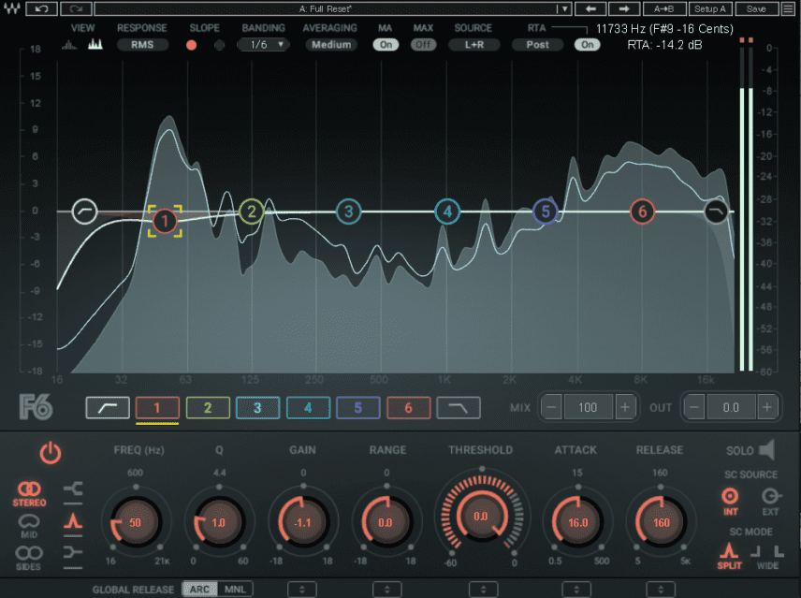Switch to band 4 tab
This screenshot has height=598, width=801.
tap(308, 407)
